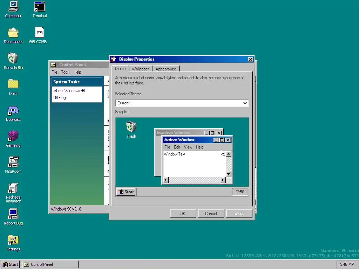Image resolution: width=359 pixels, height=269 pixels.
Task: Click the sample Active Window maximize icon
Action: pos(222,140)
